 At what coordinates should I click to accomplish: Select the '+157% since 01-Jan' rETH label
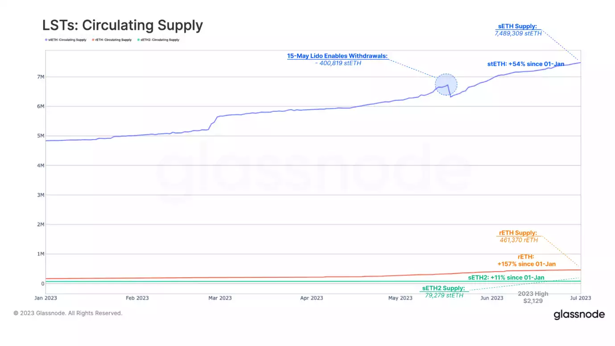click(526, 264)
